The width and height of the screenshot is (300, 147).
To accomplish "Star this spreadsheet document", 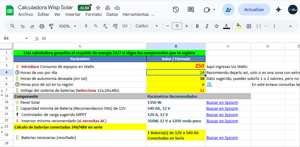I will (x=98, y=8).
